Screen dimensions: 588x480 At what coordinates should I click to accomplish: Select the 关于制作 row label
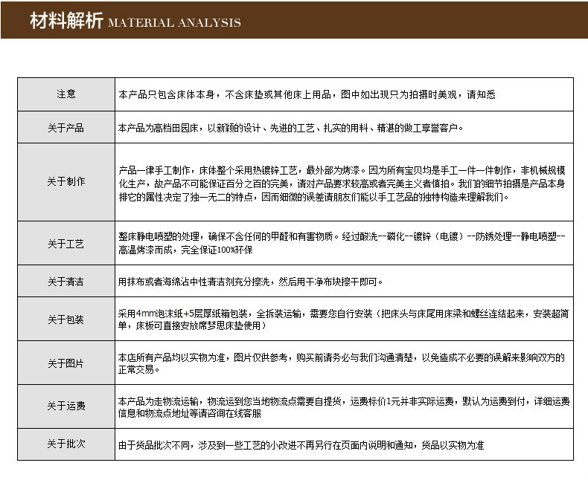click(66, 181)
